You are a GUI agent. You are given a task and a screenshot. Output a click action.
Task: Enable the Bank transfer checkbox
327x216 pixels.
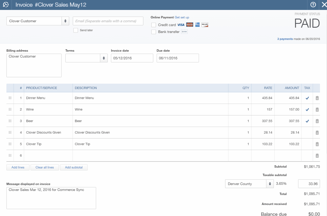(x=153, y=31)
